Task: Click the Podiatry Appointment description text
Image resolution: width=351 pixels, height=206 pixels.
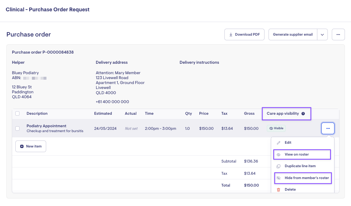Action: click(x=46, y=126)
